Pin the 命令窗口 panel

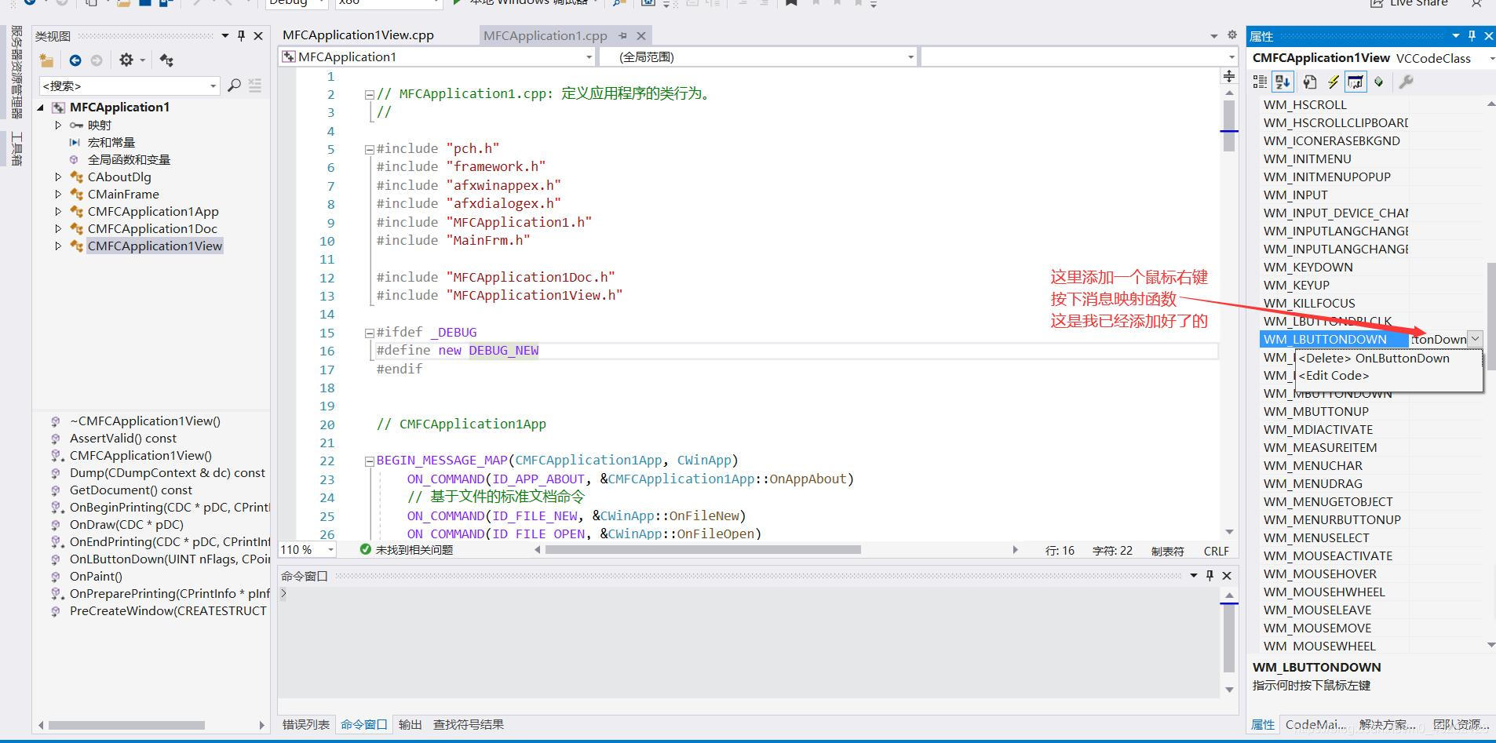[x=1210, y=575]
